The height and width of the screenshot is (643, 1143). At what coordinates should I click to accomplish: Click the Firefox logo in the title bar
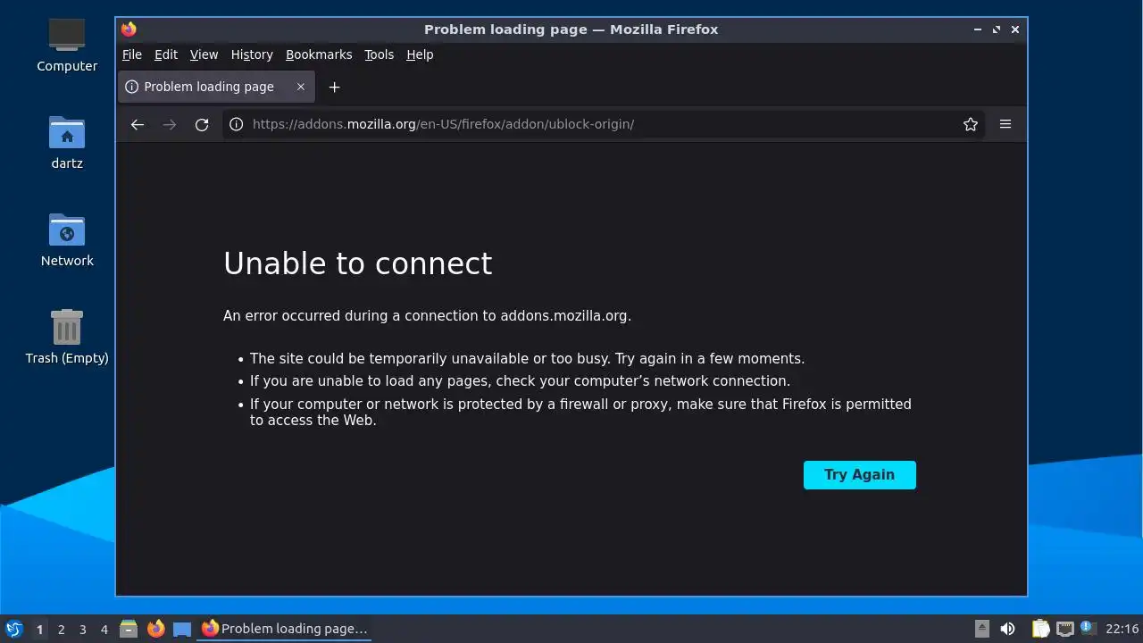pos(129,29)
